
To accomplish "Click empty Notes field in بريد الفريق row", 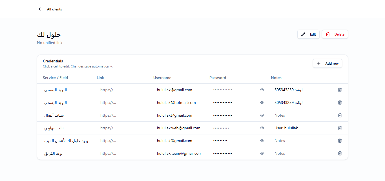I will (x=302, y=153).
